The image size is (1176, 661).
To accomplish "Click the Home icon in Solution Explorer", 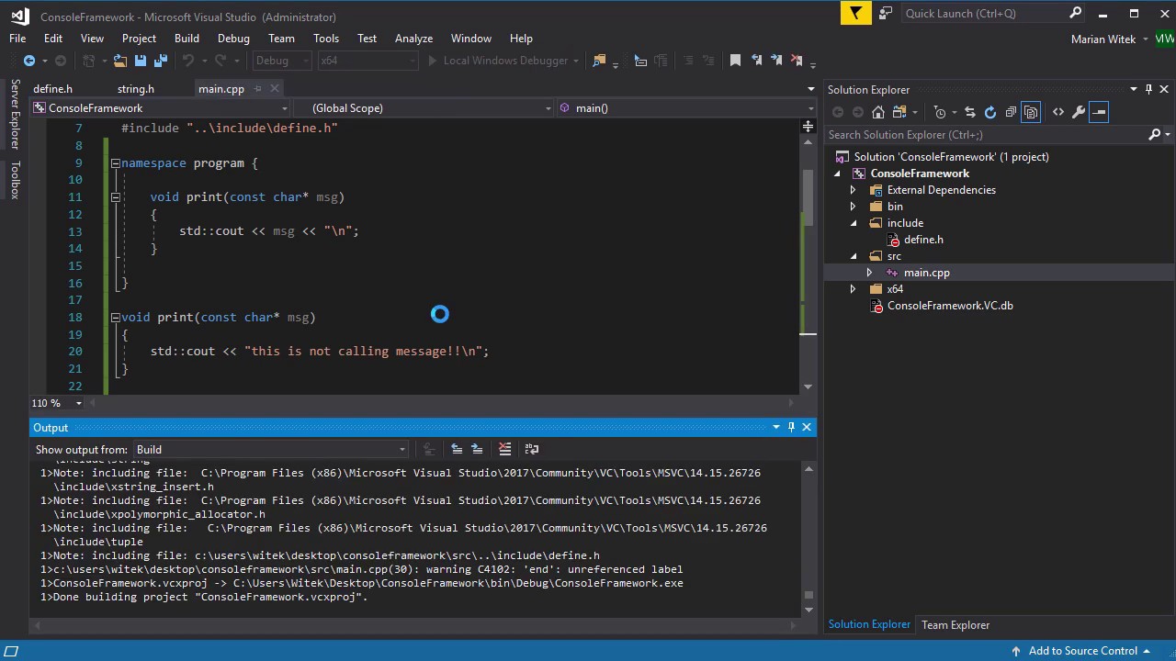I will click(x=878, y=112).
